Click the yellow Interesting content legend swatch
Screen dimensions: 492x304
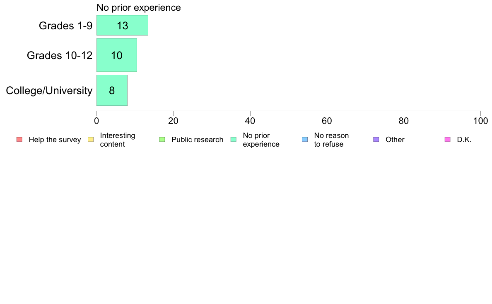(x=91, y=140)
